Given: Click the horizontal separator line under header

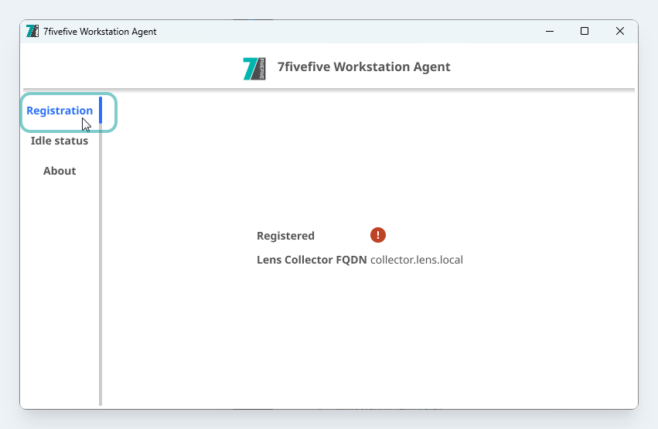Looking at the screenshot, I should coord(329,90).
